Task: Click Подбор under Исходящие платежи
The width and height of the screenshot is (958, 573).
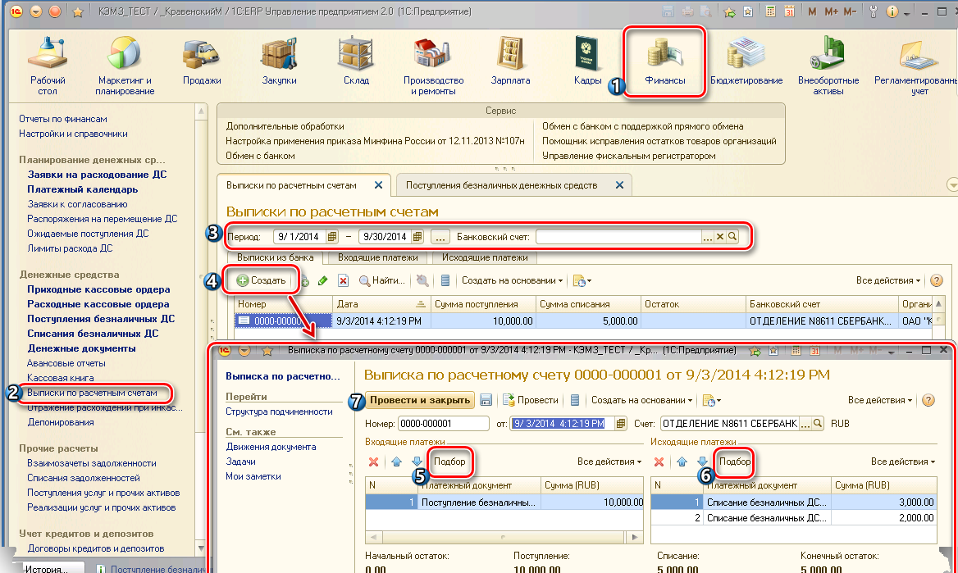Action: pos(735,462)
